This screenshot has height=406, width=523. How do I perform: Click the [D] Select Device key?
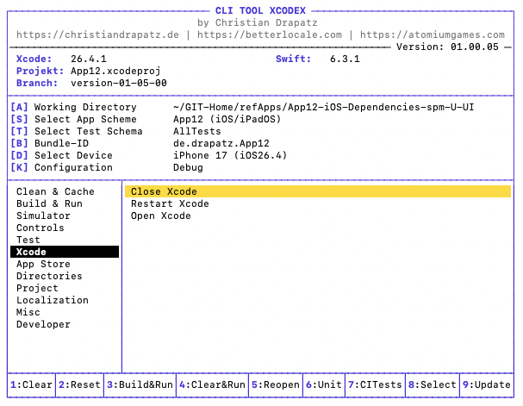tap(19, 155)
